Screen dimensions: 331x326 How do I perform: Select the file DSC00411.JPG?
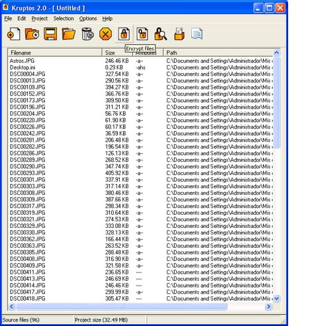28,272
